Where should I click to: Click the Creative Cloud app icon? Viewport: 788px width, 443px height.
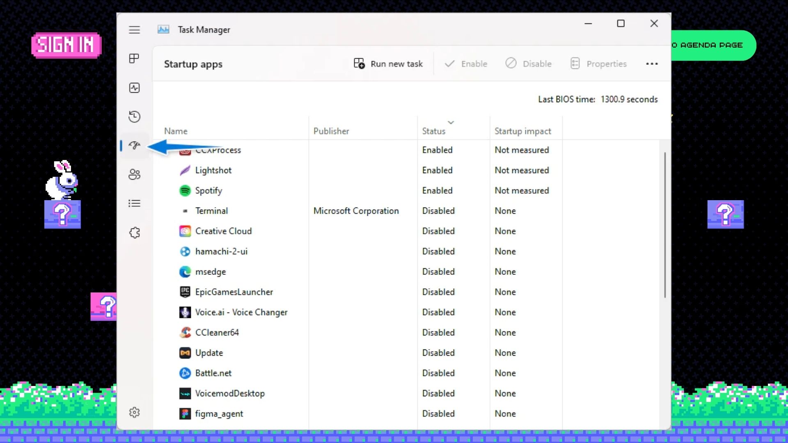pyautogui.click(x=185, y=231)
